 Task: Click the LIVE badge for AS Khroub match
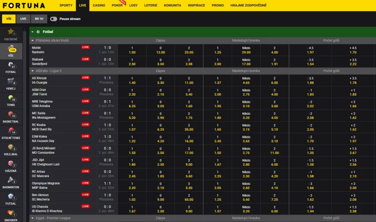[85, 78]
